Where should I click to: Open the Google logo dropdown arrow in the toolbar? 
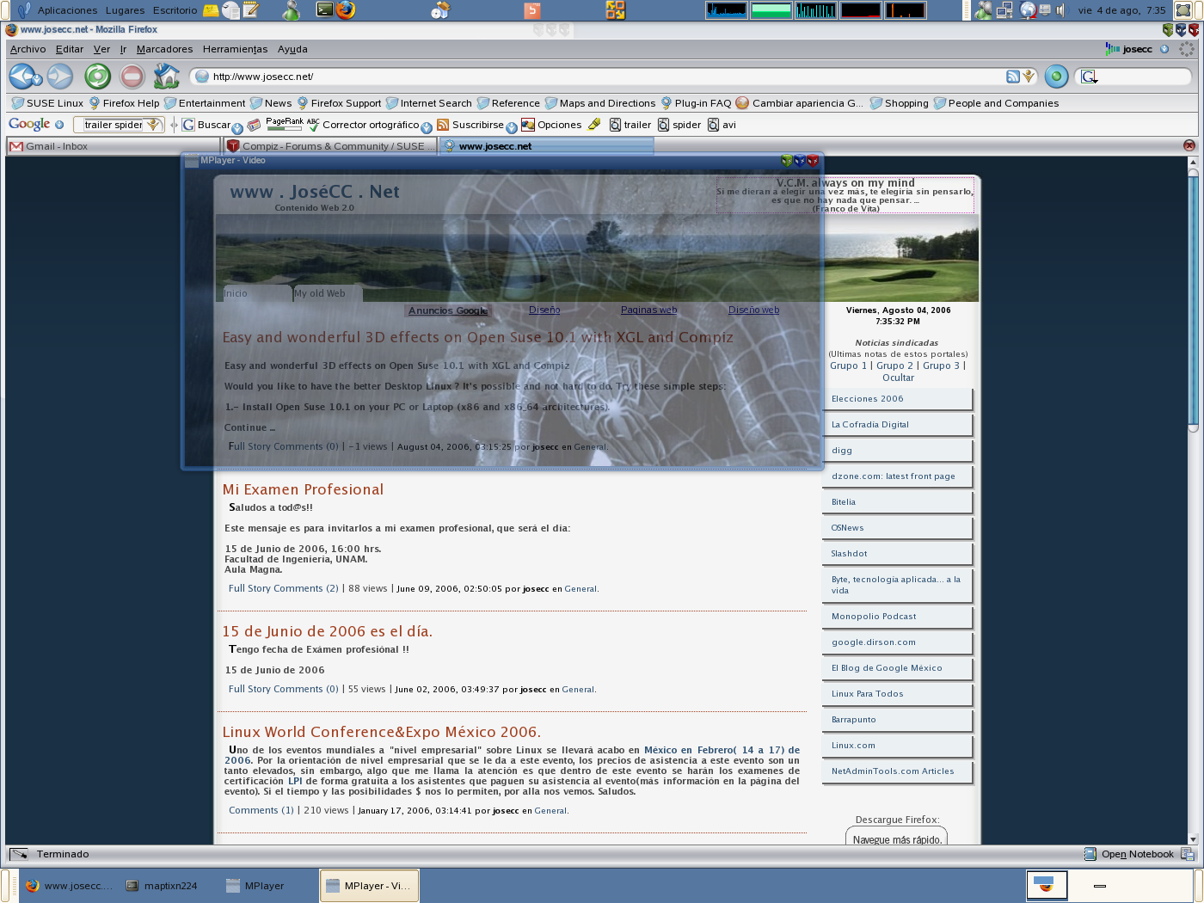(59, 125)
